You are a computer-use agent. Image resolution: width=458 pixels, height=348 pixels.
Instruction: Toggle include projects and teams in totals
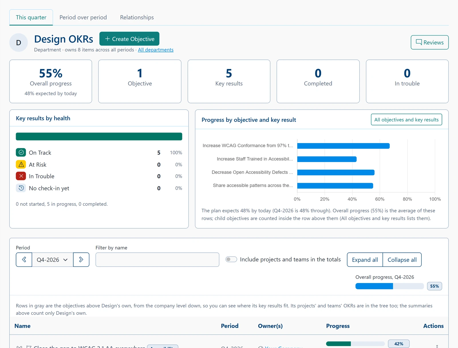pos(231,259)
